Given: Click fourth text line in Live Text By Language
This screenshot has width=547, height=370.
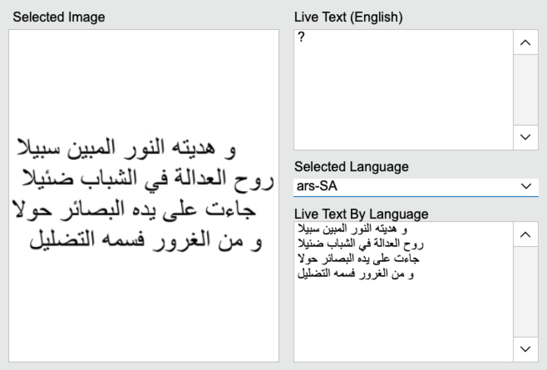Looking at the screenshot, I should point(356,274).
